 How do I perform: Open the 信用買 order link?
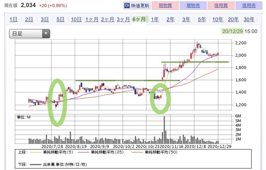point(221,6)
